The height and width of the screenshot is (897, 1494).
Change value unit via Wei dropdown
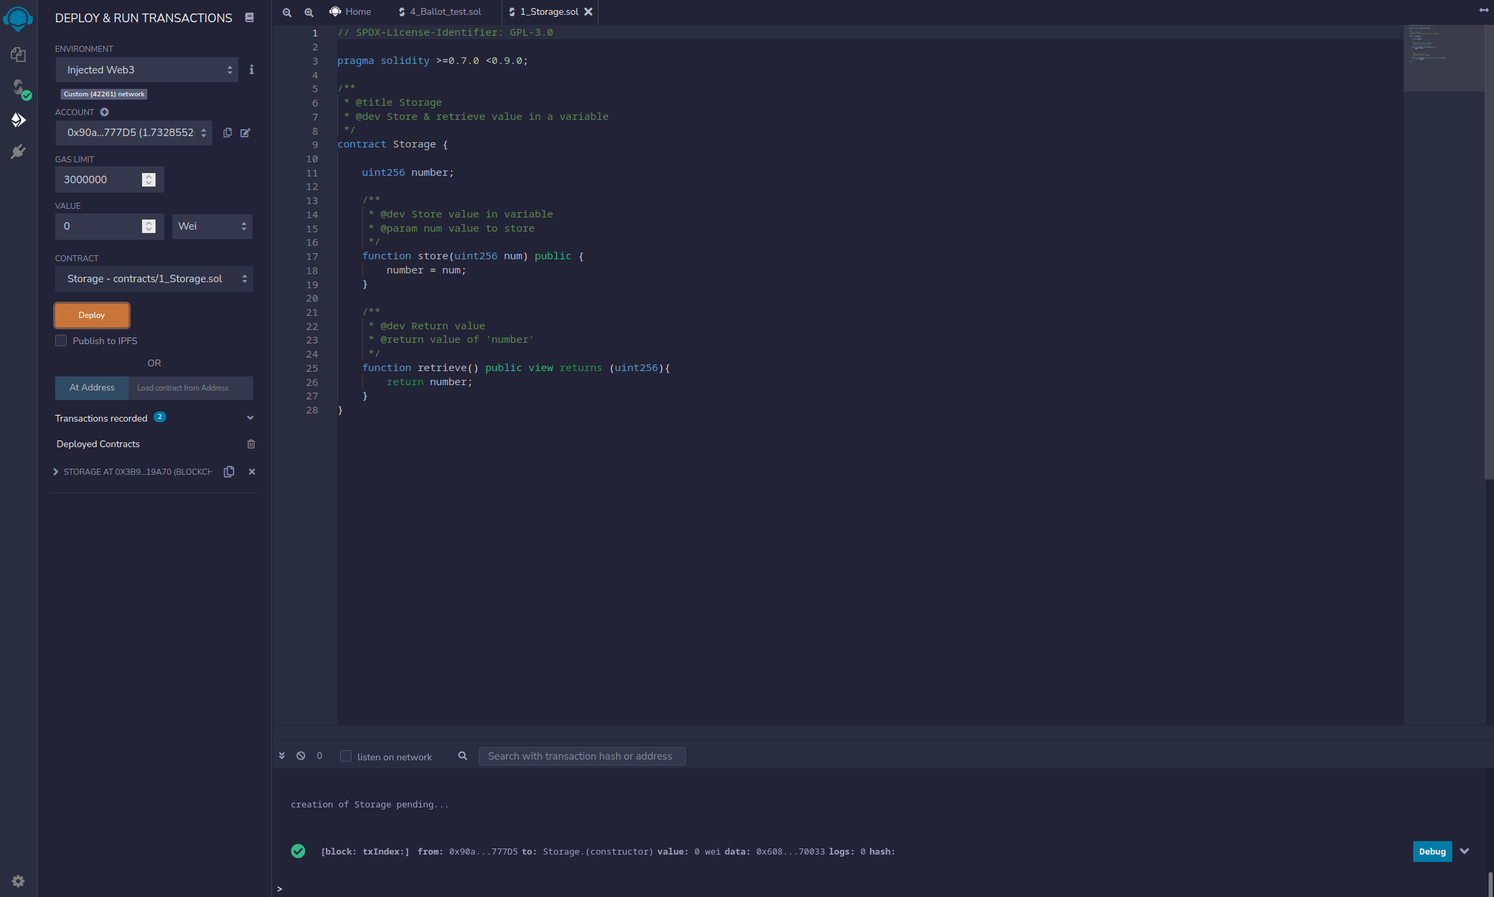[x=211, y=226]
